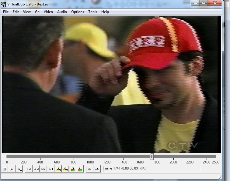Open the Help menu

click(105, 12)
